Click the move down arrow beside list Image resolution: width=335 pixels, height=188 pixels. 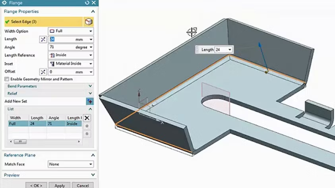tap(87, 134)
